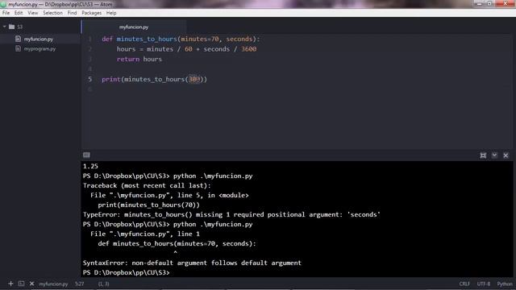
Task: Click the TypeError message in terminal
Action: click(231, 215)
